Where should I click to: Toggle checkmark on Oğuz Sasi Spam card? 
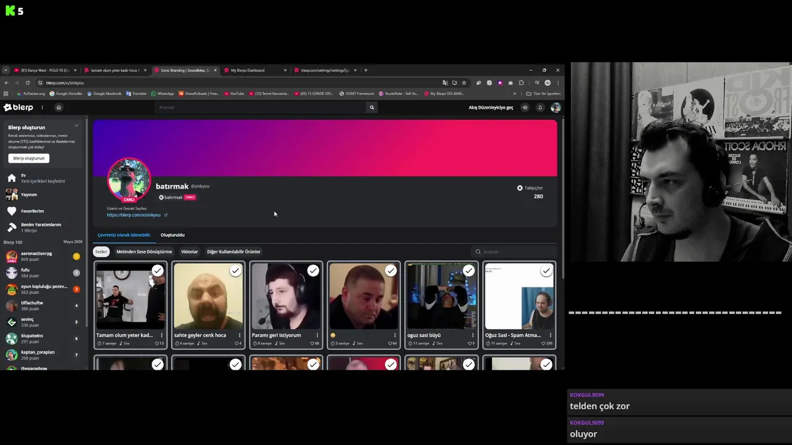click(x=546, y=271)
